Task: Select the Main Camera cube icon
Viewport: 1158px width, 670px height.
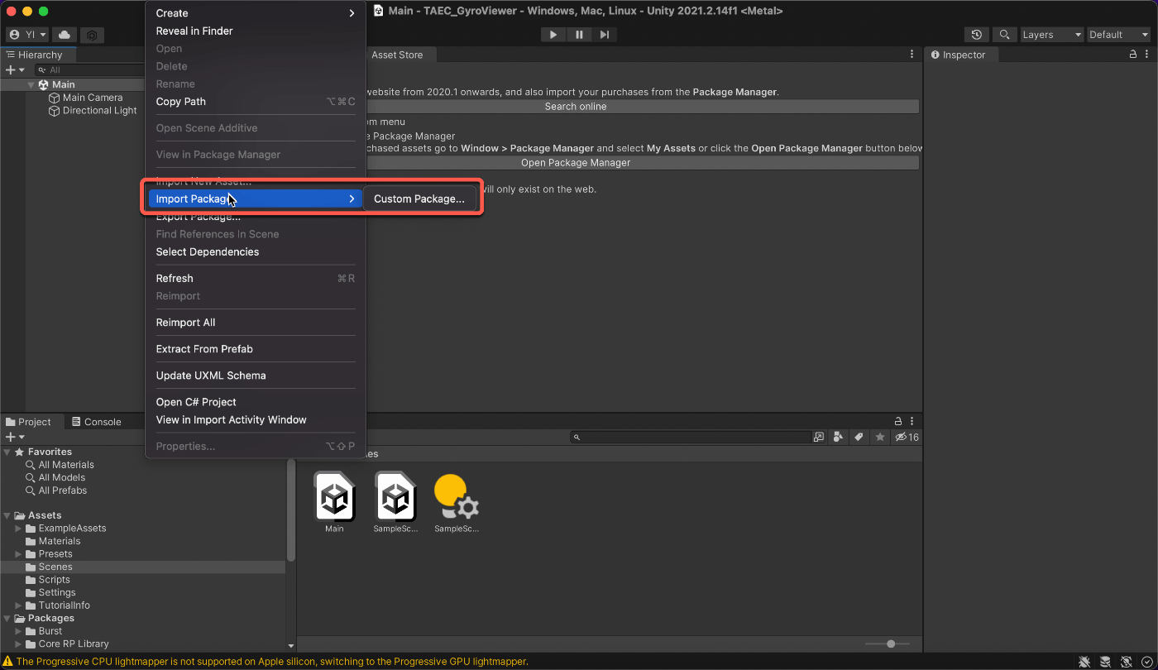Action: click(x=55, y=98)
